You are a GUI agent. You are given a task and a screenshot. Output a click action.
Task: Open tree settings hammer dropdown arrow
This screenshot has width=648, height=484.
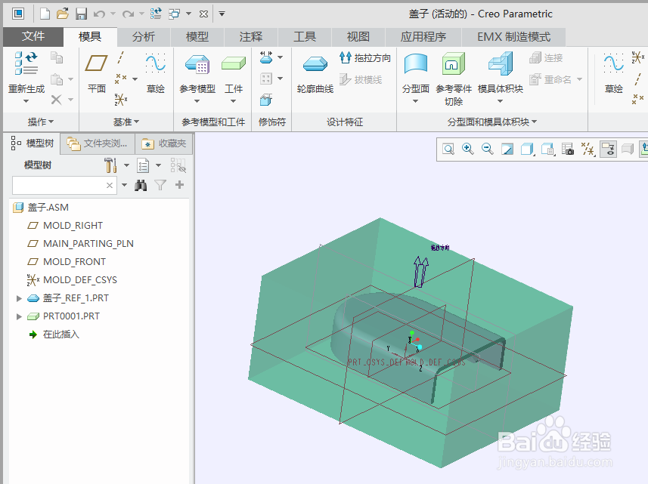[126, 165]
